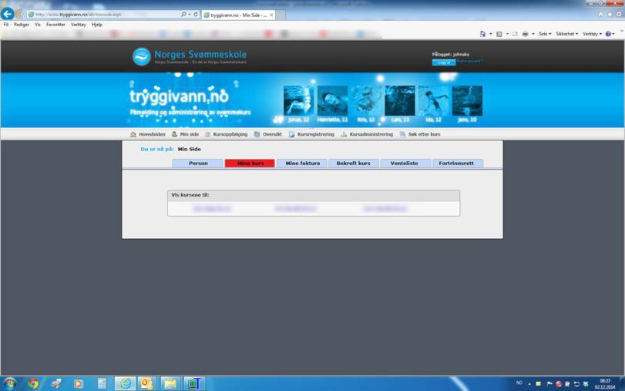This screenshot has height=391, width=625.
Task: Open the Verktøy menu in menu bar
Action: pos(78,25)
